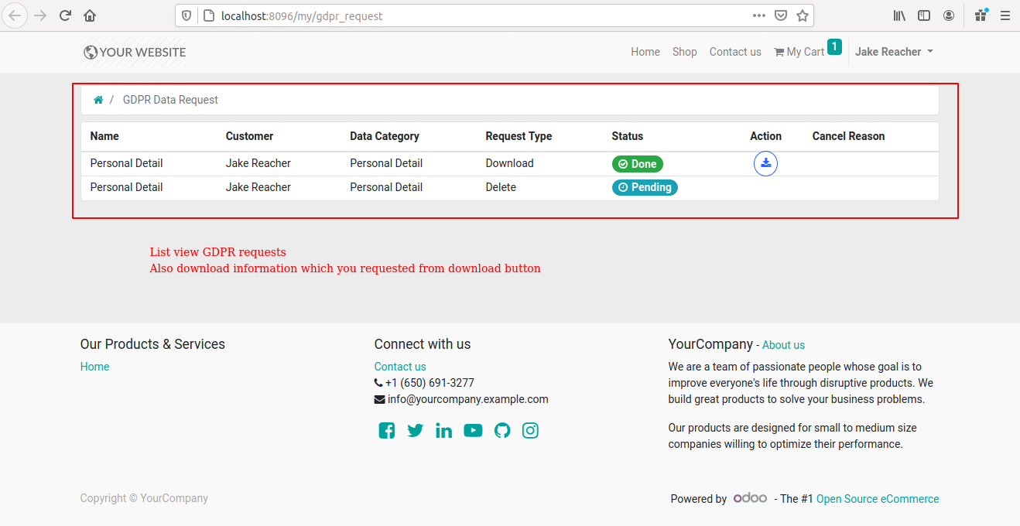Download the Personal Detail data file

[765, 163]
